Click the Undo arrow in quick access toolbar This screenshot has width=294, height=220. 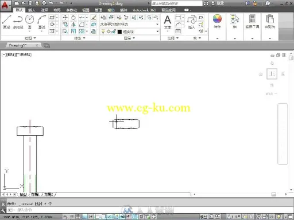coord(51,3)
